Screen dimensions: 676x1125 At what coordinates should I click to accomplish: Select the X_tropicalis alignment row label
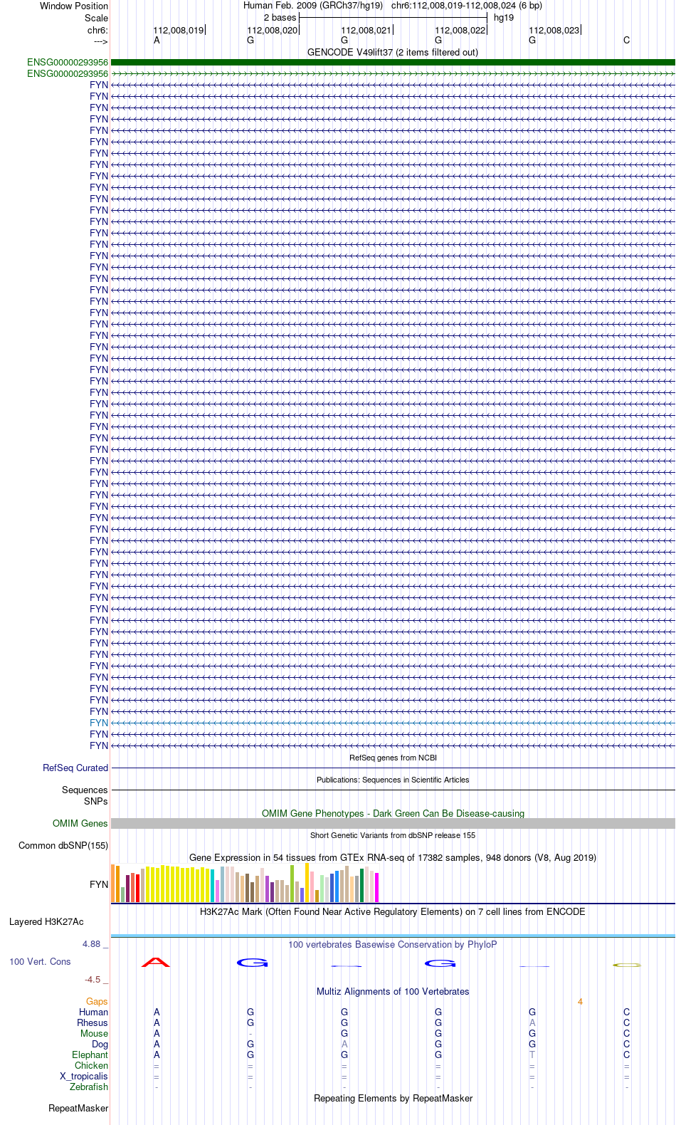(84, 1077)
